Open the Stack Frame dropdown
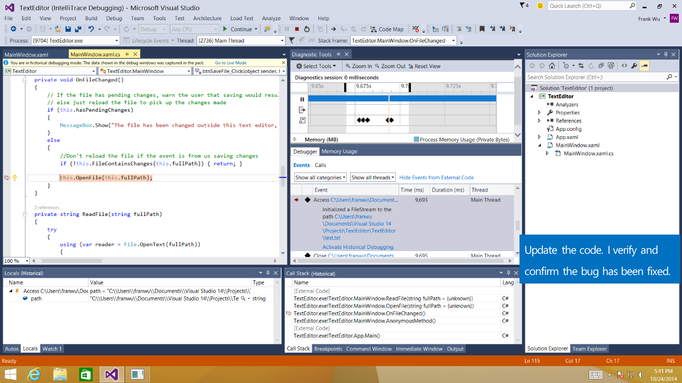The width and height of the screenshot is (682, 383). point(404,40)
